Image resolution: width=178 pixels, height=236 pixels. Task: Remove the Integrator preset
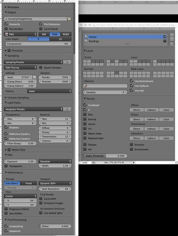[x=69, y=109]
